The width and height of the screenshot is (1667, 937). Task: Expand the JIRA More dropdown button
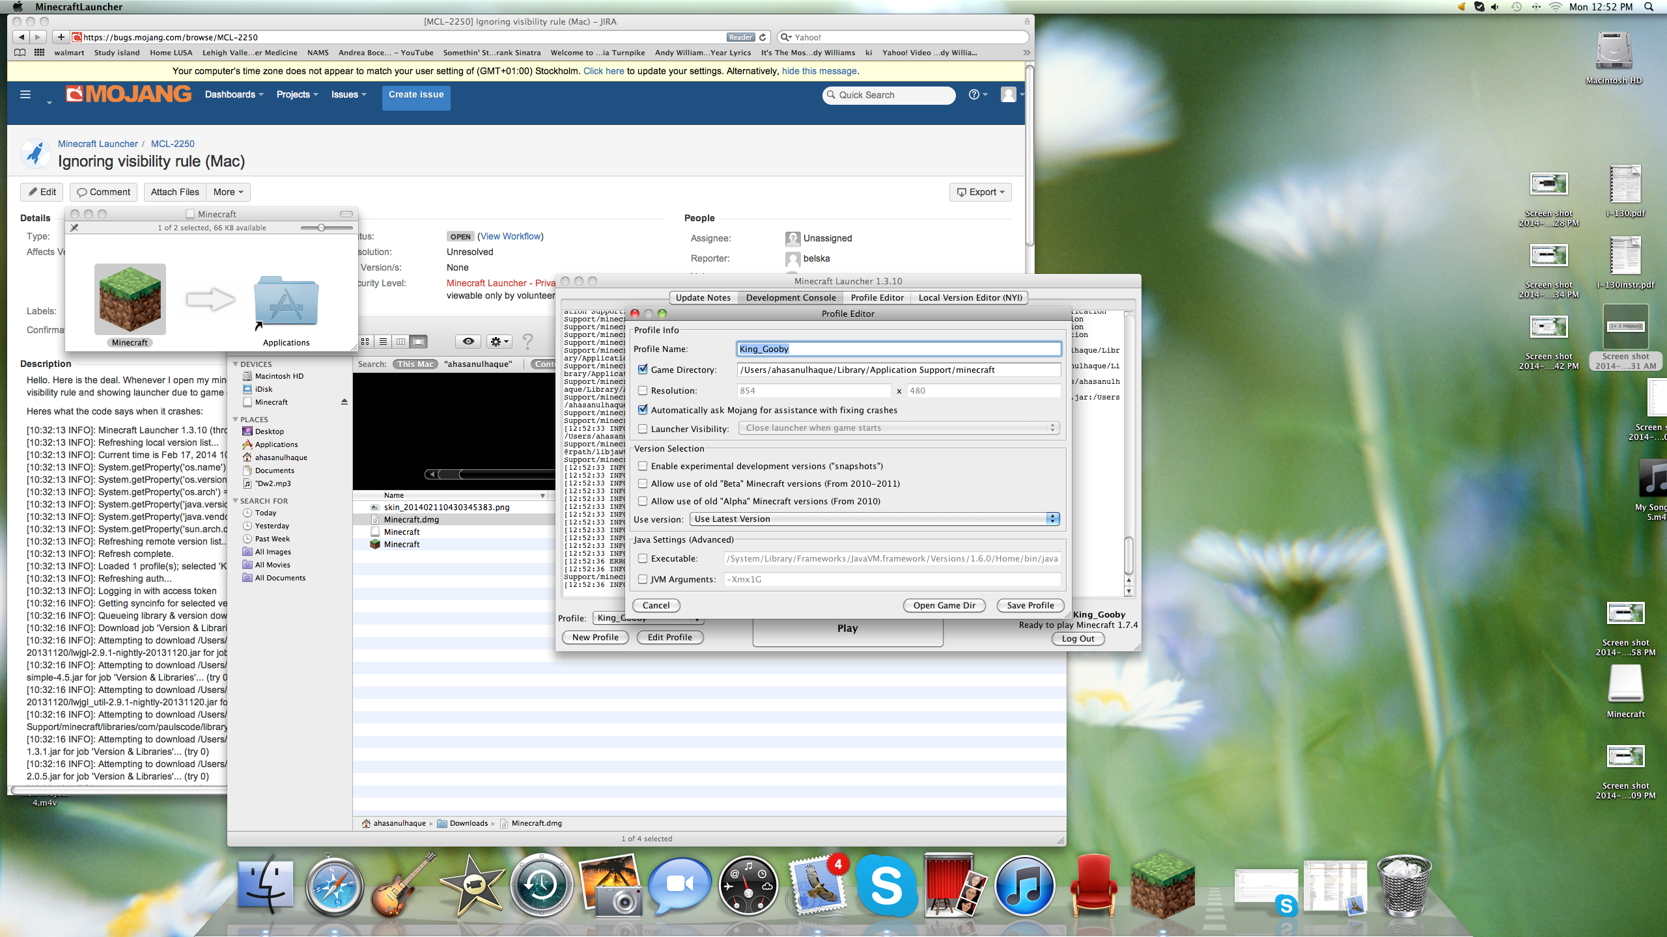tap(228, 192)
